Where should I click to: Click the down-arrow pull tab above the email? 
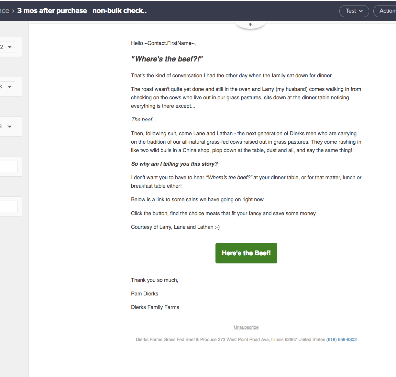(250, 25)
